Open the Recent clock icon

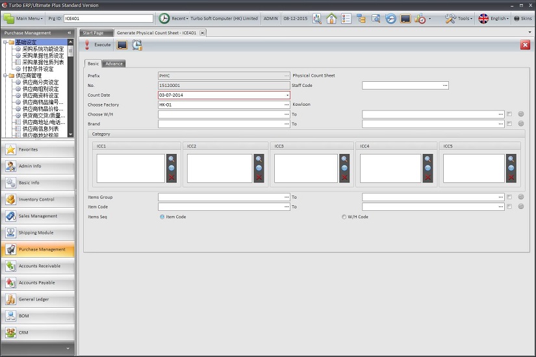click(164, 18)
